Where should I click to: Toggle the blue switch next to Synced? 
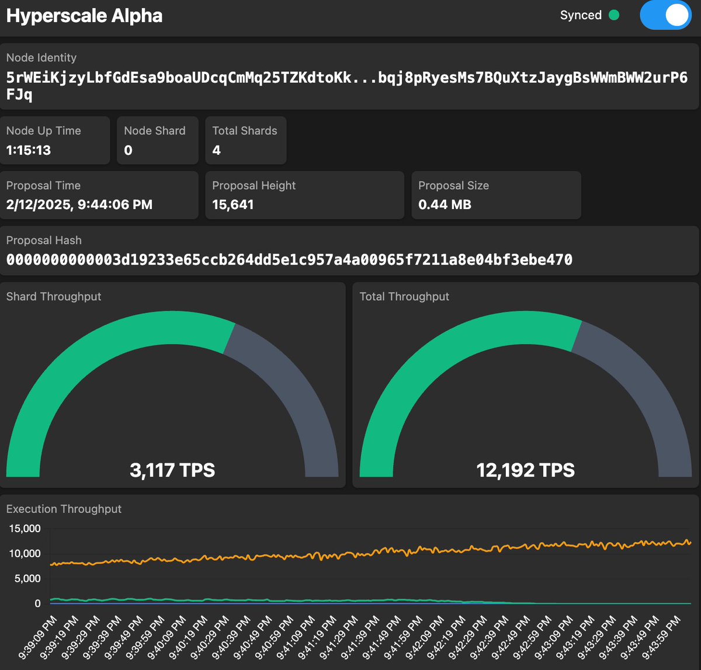(x=666, y=15)
